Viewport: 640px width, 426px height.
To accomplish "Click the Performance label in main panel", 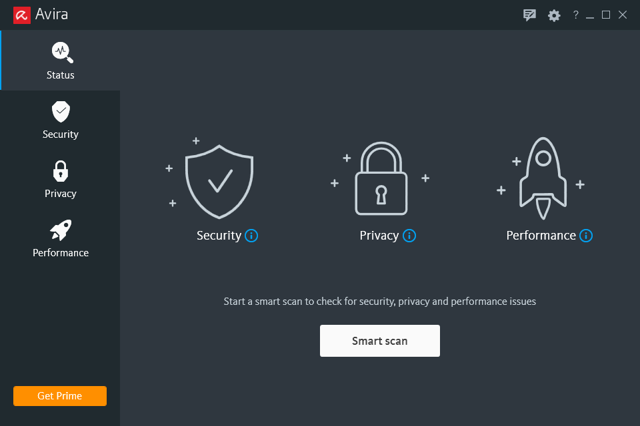I will coord(541,236).
